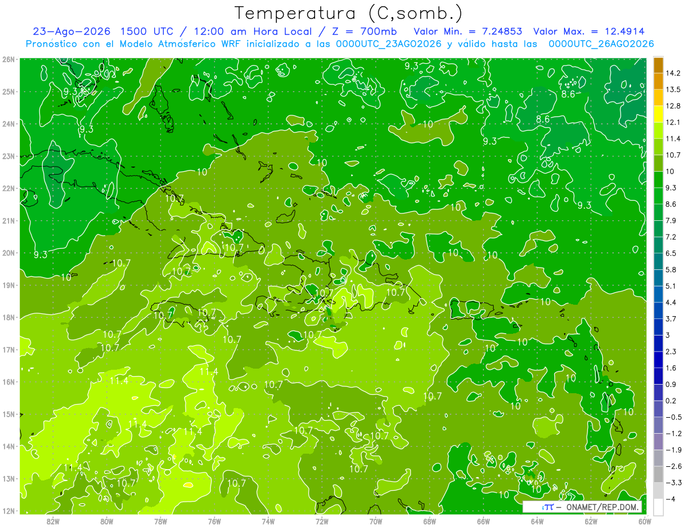Click the ONAMET/REP.DOM. logo label

[582, 507]
